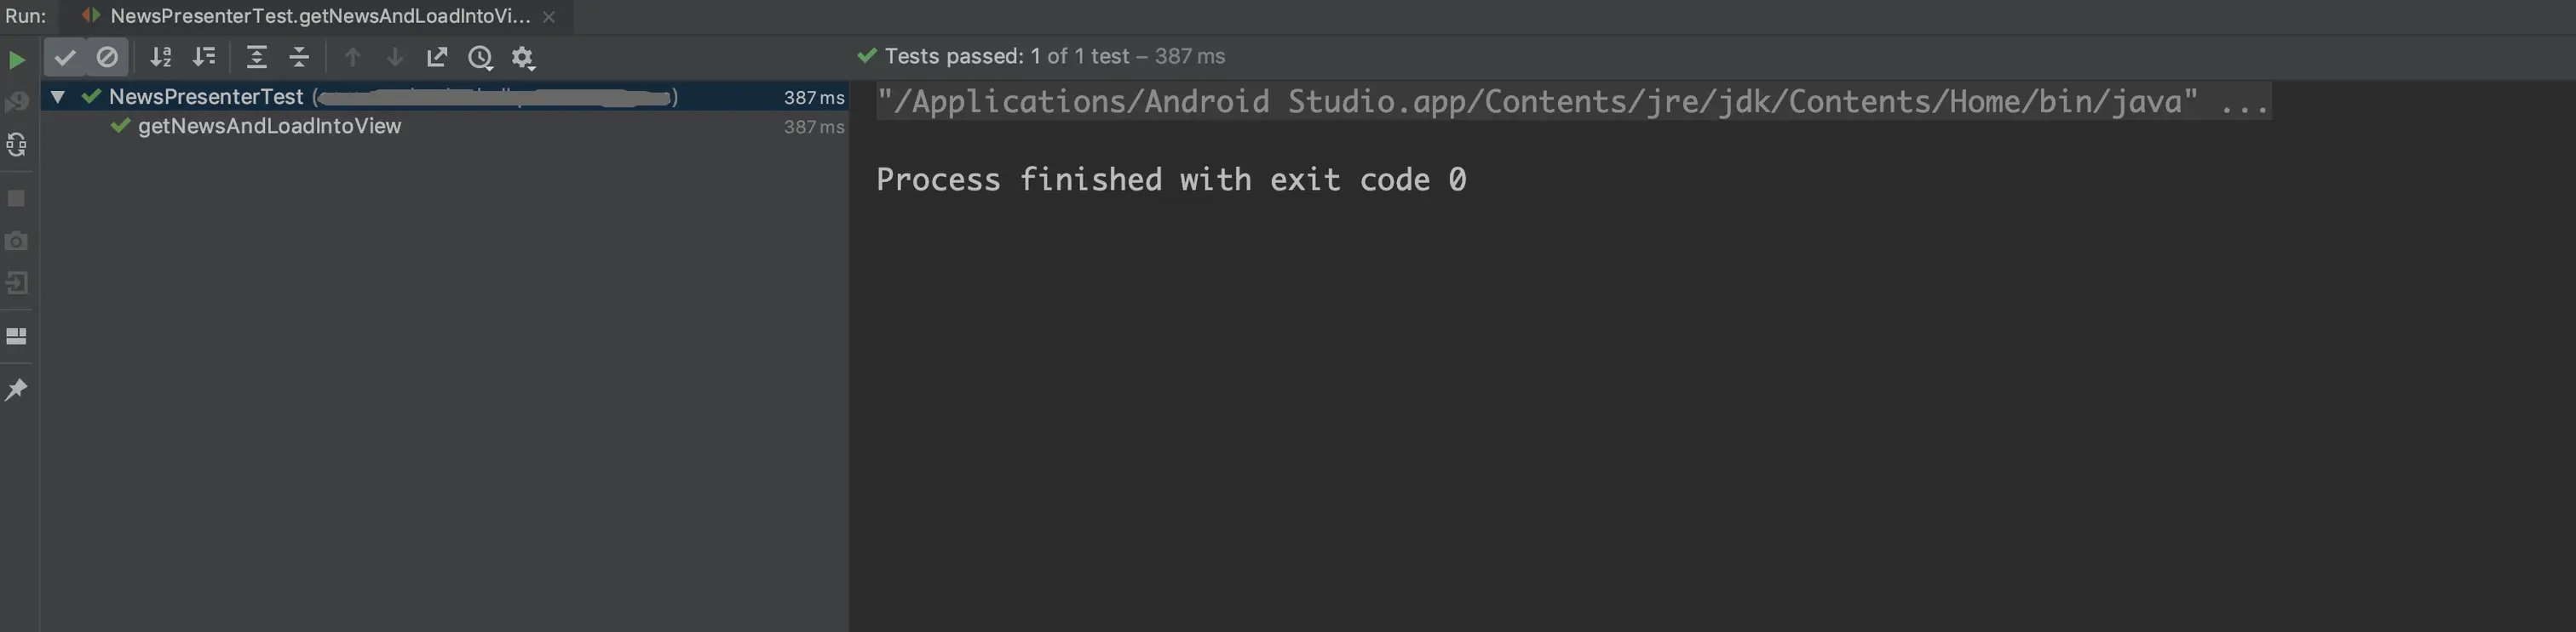The image size is (2576, 632).
Task: Open test runner settings gear
Action: pyautogui.click(x=523, y=58)
